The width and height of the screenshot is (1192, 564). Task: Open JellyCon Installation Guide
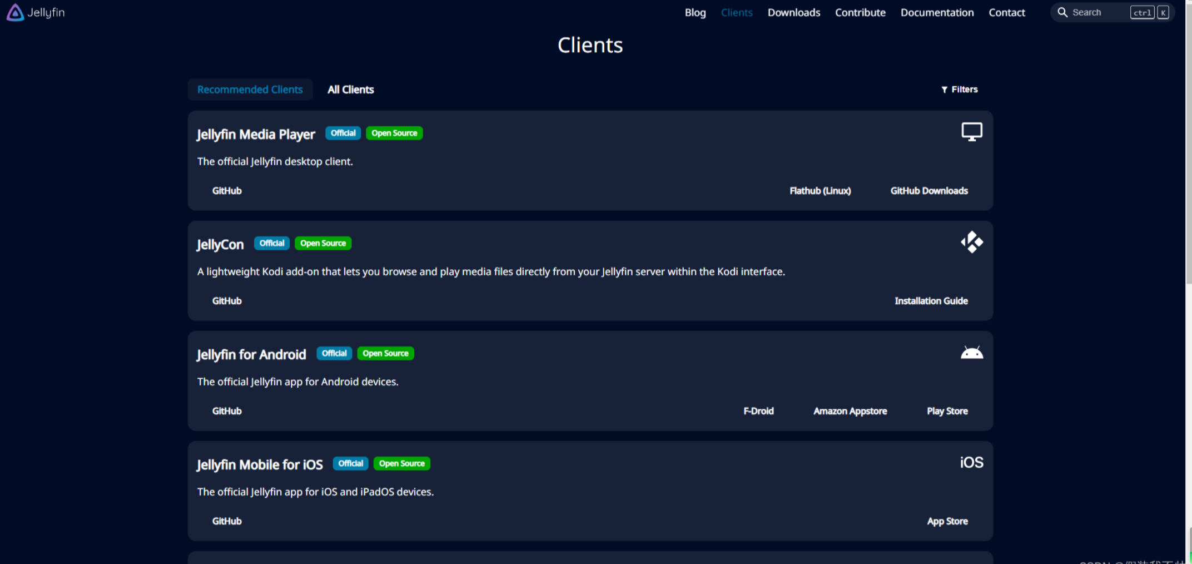[931, 301]
